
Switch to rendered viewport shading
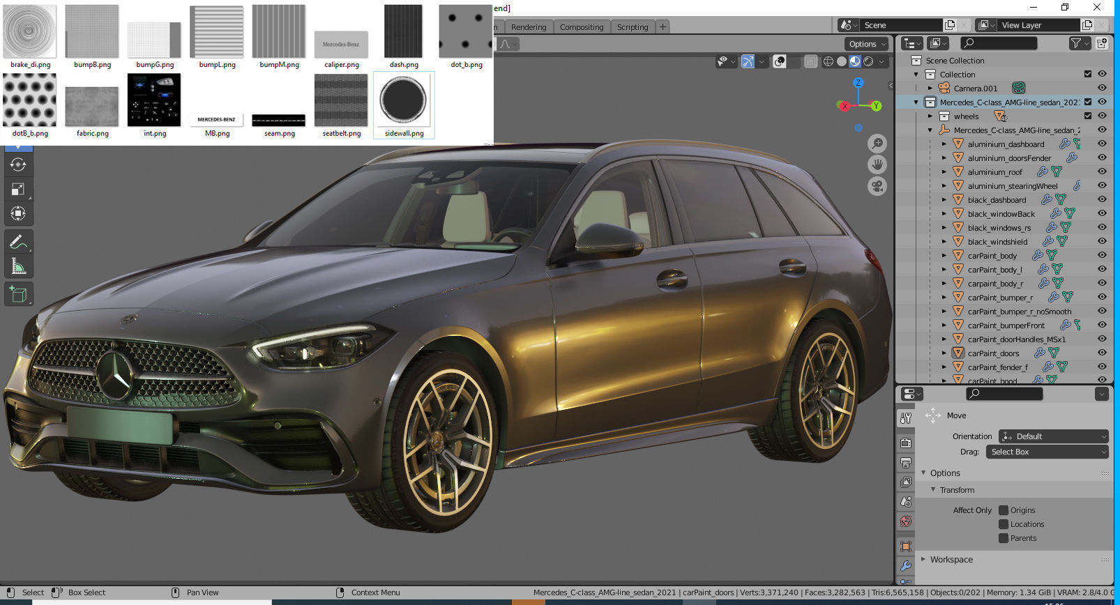[868, 61]
